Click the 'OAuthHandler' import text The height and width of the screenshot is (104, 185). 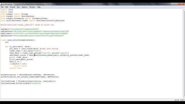(x=28, y=16)
